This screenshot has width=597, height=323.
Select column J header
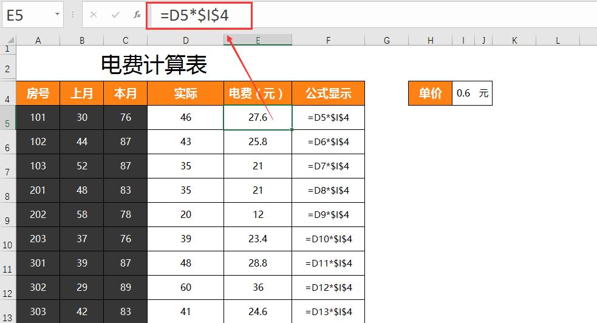pos(484,40)
